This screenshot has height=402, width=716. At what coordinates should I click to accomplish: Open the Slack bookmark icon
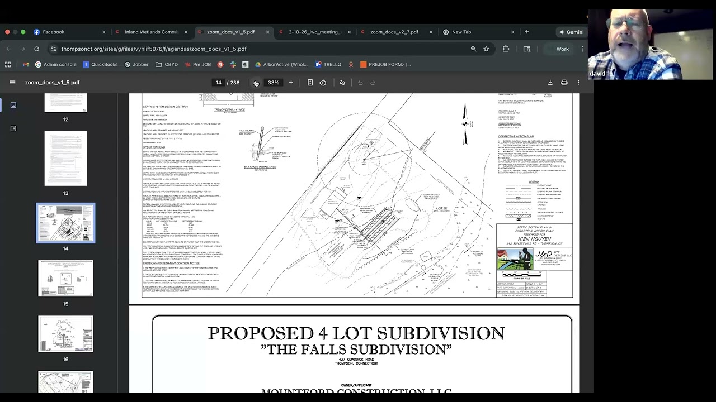[x=233, y=64]
